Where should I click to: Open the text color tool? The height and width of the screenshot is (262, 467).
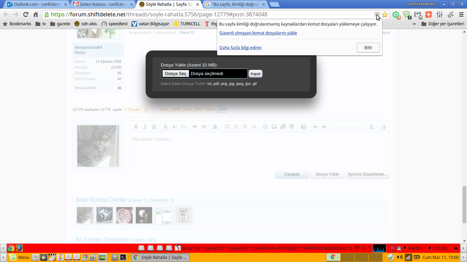click(x=165, y=127)
